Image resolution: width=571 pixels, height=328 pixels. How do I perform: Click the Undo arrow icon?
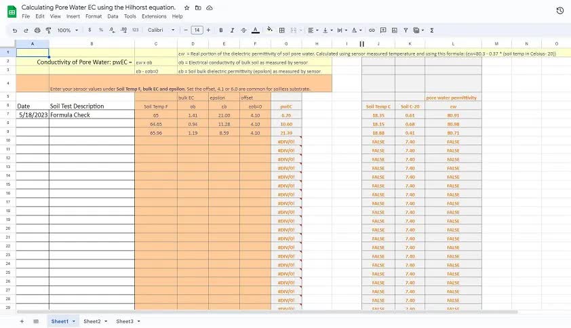click(14, 30)
